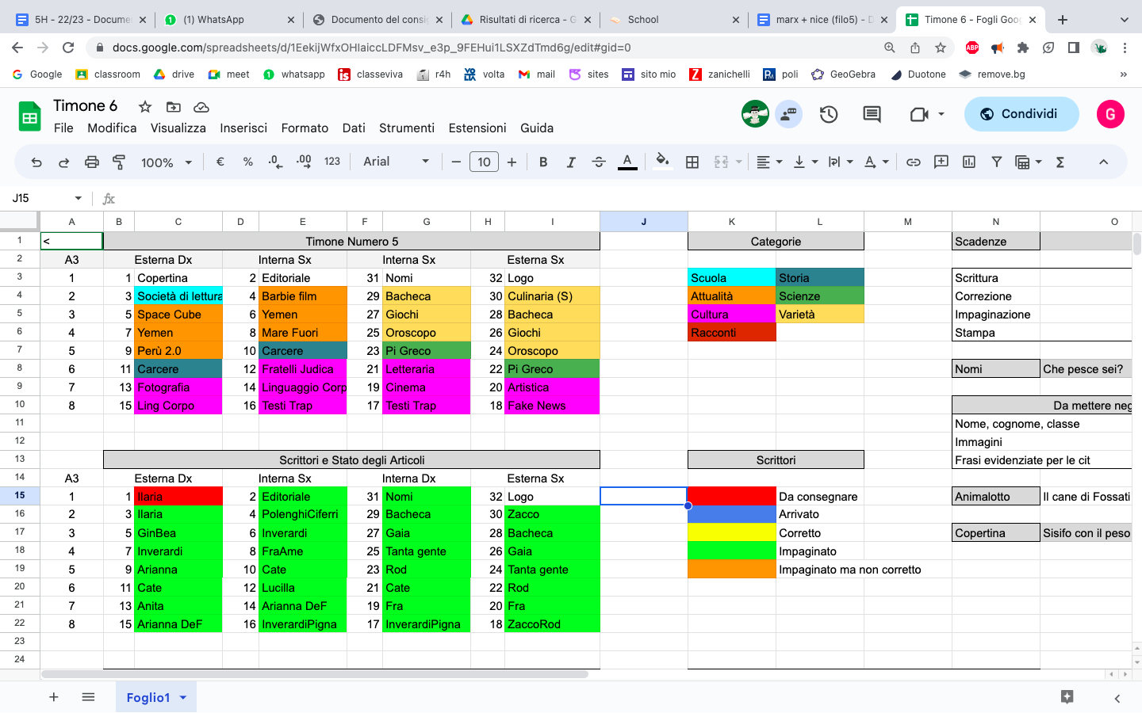Click the Undo icon in toolbar
The height and width of the screenshot is (713, 1142).
coord(36,162)
